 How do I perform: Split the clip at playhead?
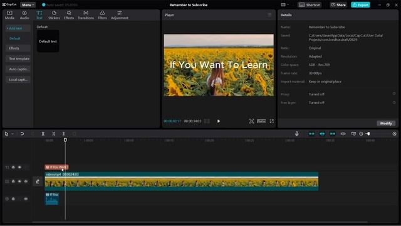tap(43, 134)
